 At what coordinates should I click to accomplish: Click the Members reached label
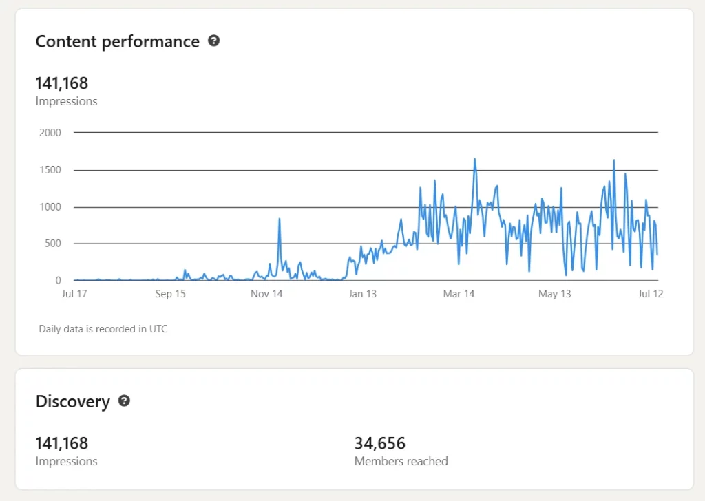(401, 461)
